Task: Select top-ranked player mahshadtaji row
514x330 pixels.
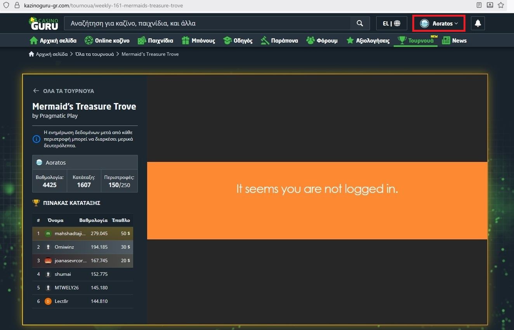Action: [83, 234]
